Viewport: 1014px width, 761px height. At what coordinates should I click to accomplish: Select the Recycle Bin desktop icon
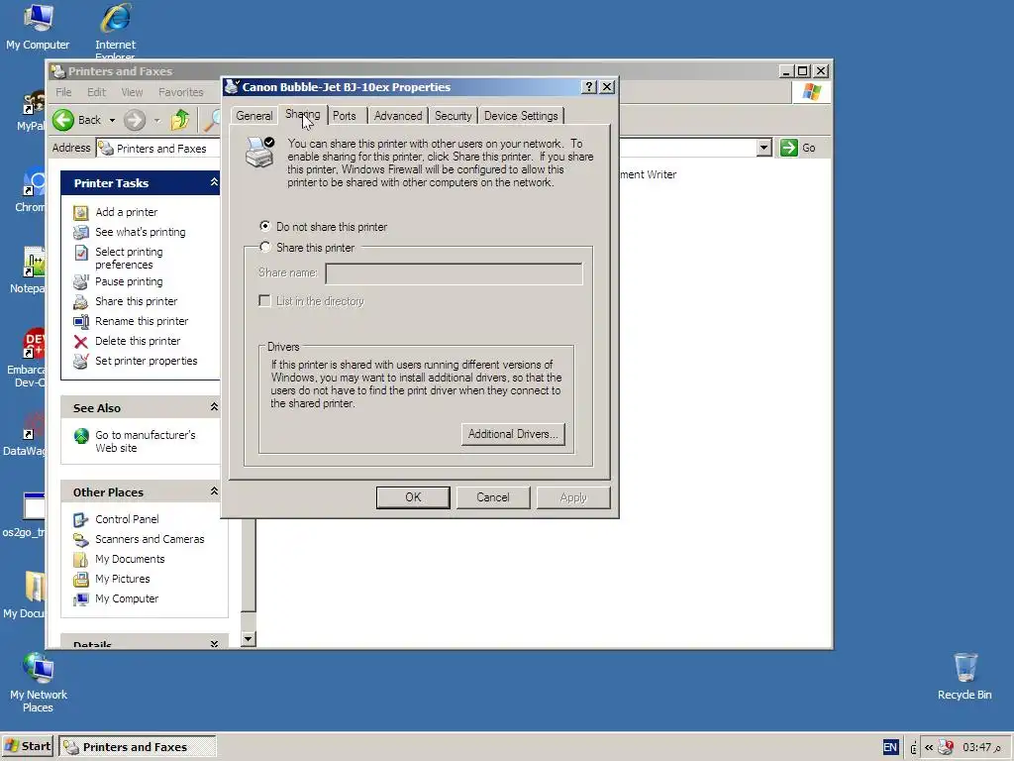tap(964, 676)
